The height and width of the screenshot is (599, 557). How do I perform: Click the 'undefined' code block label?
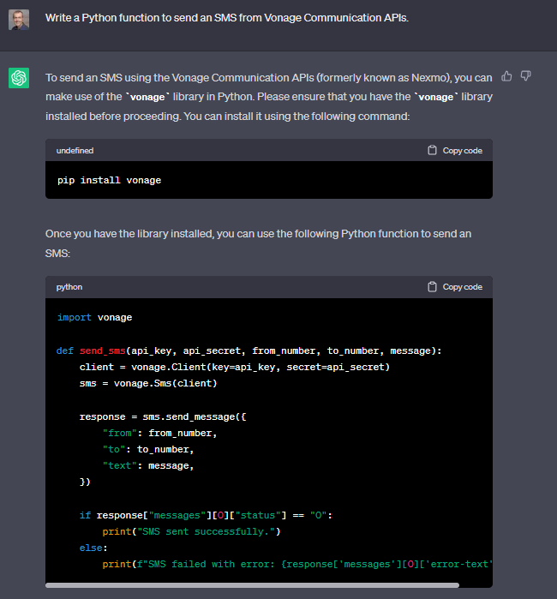[75, 151]
